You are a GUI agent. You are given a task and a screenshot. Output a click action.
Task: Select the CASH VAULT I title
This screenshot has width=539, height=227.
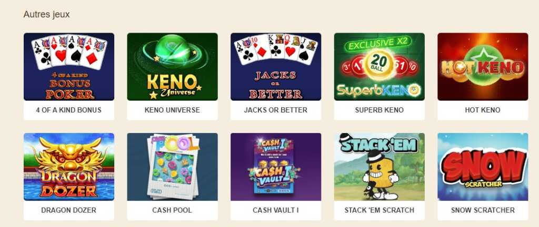click(x=276, y=210)
